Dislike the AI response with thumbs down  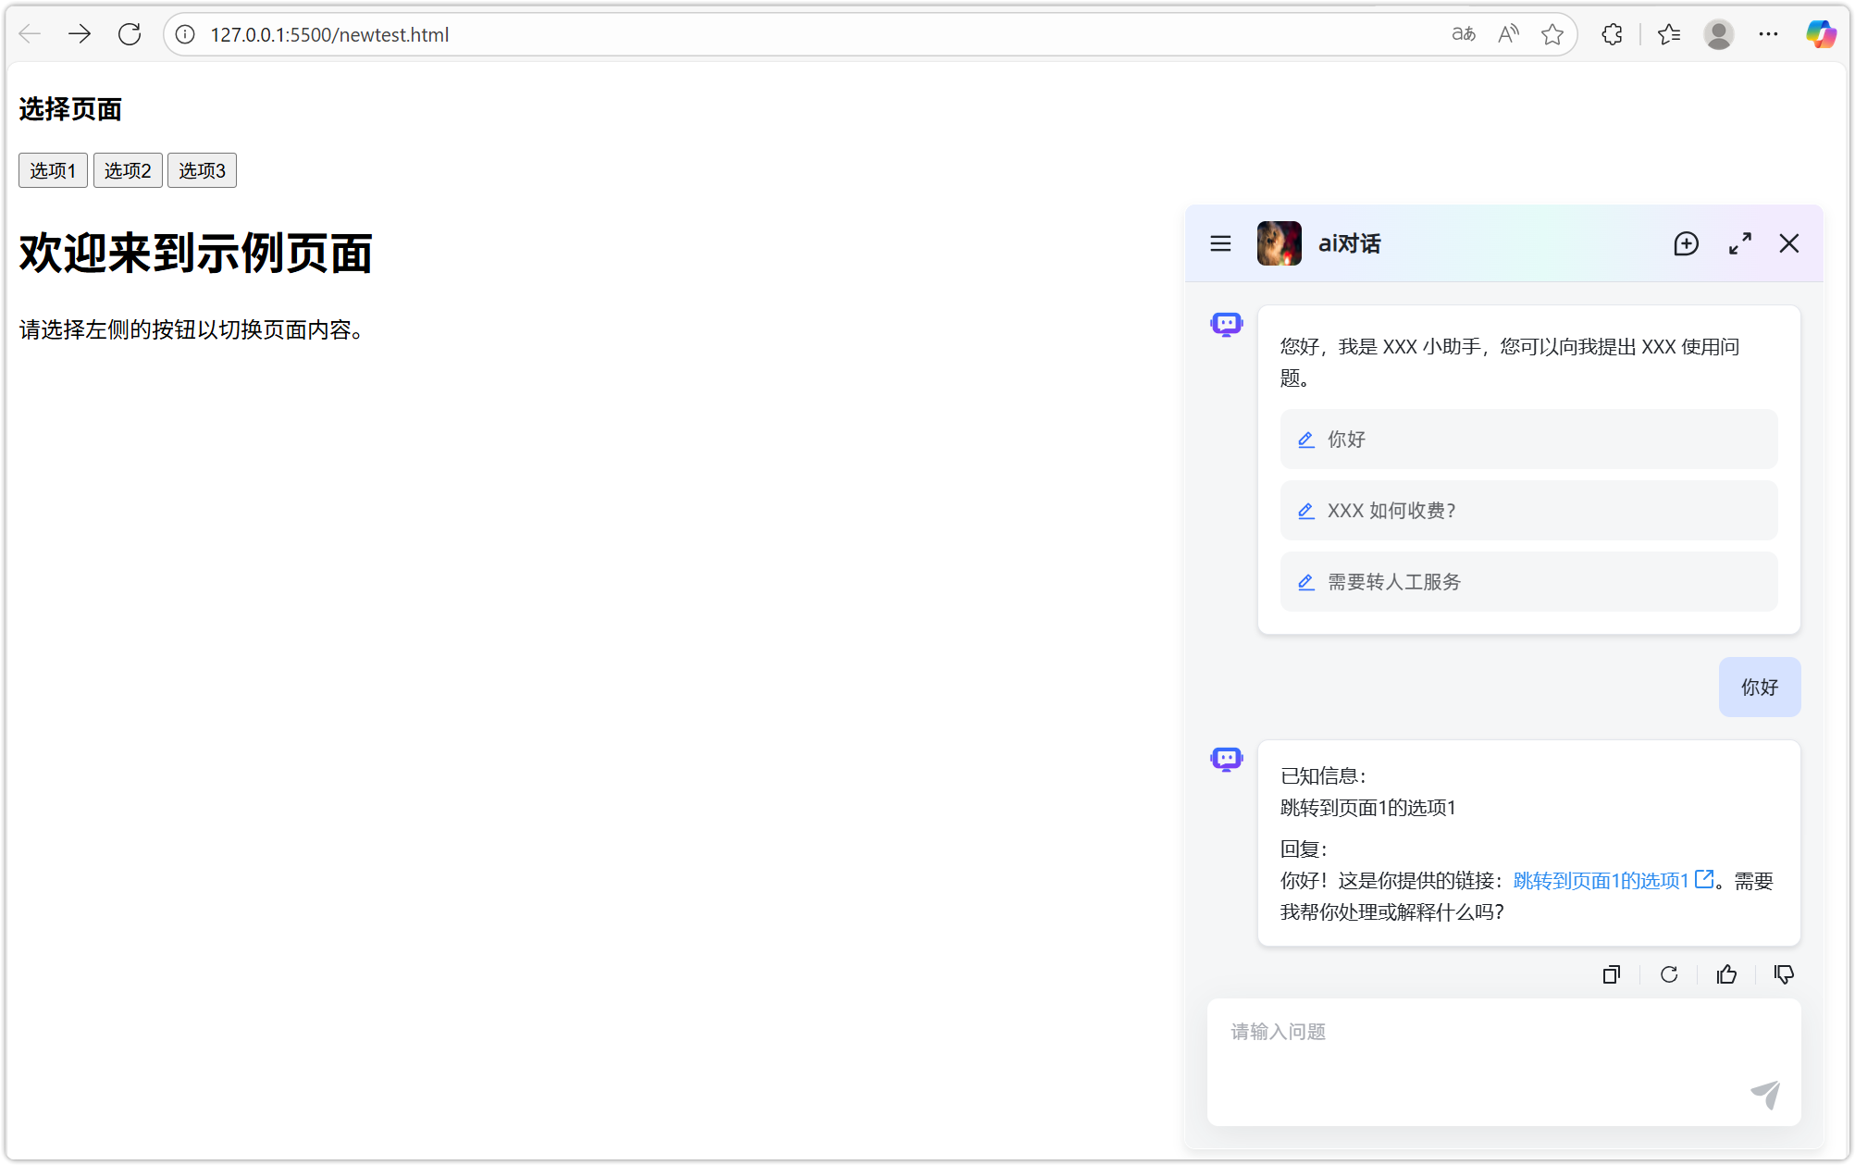pos(1784,974)
